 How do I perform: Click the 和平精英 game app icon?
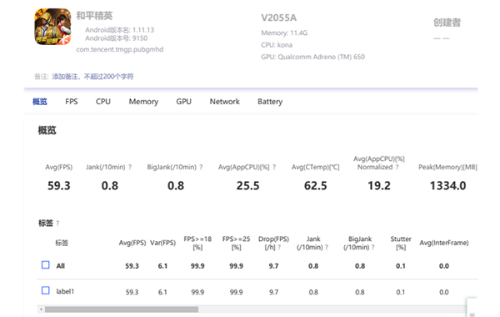click(x=52, y=27)
